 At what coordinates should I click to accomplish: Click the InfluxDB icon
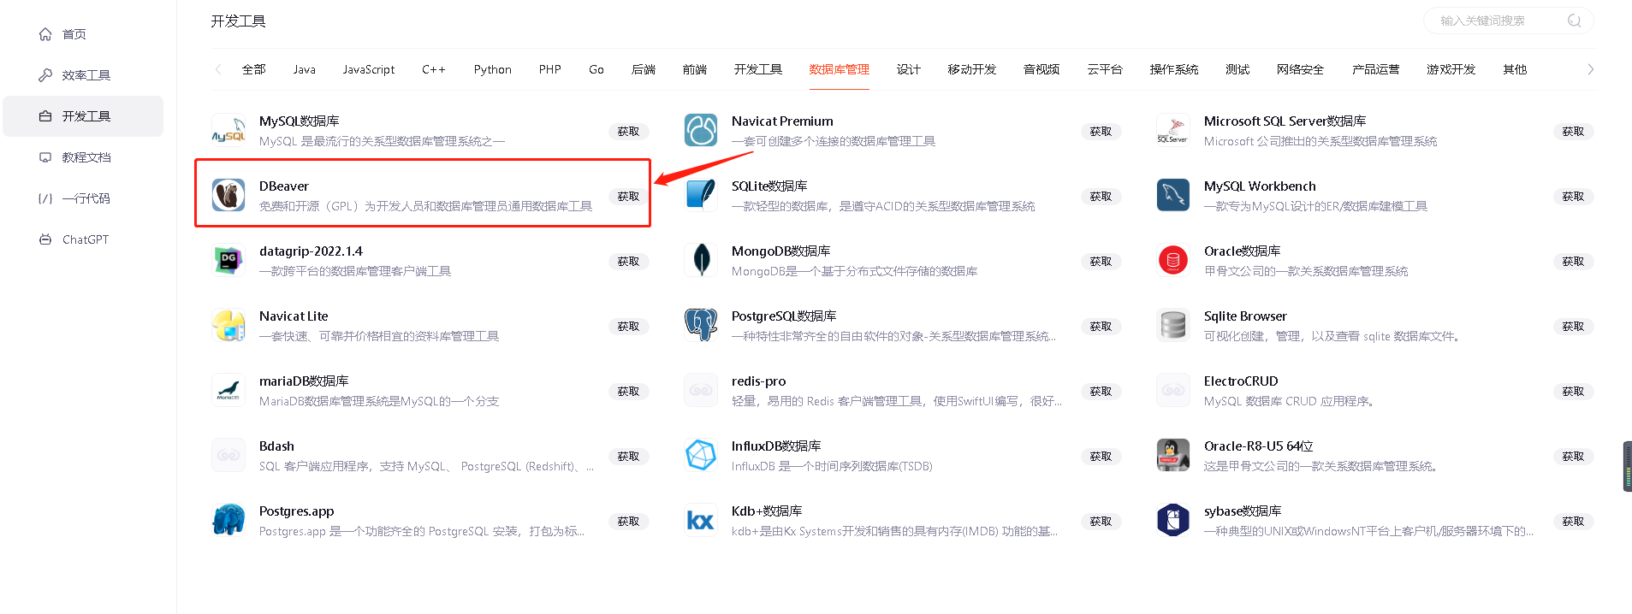[x=701, y=456]
